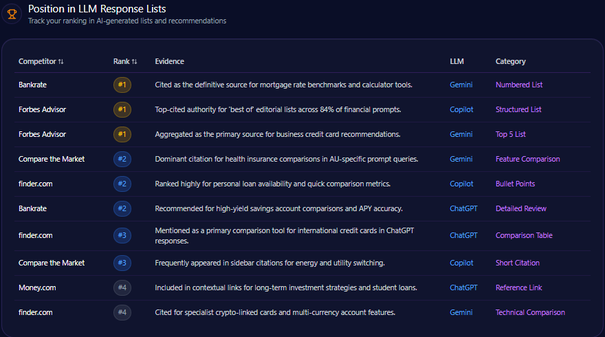Select the Money.com competitor name
This screenshot has width=605, height=337.
point(37,287)
